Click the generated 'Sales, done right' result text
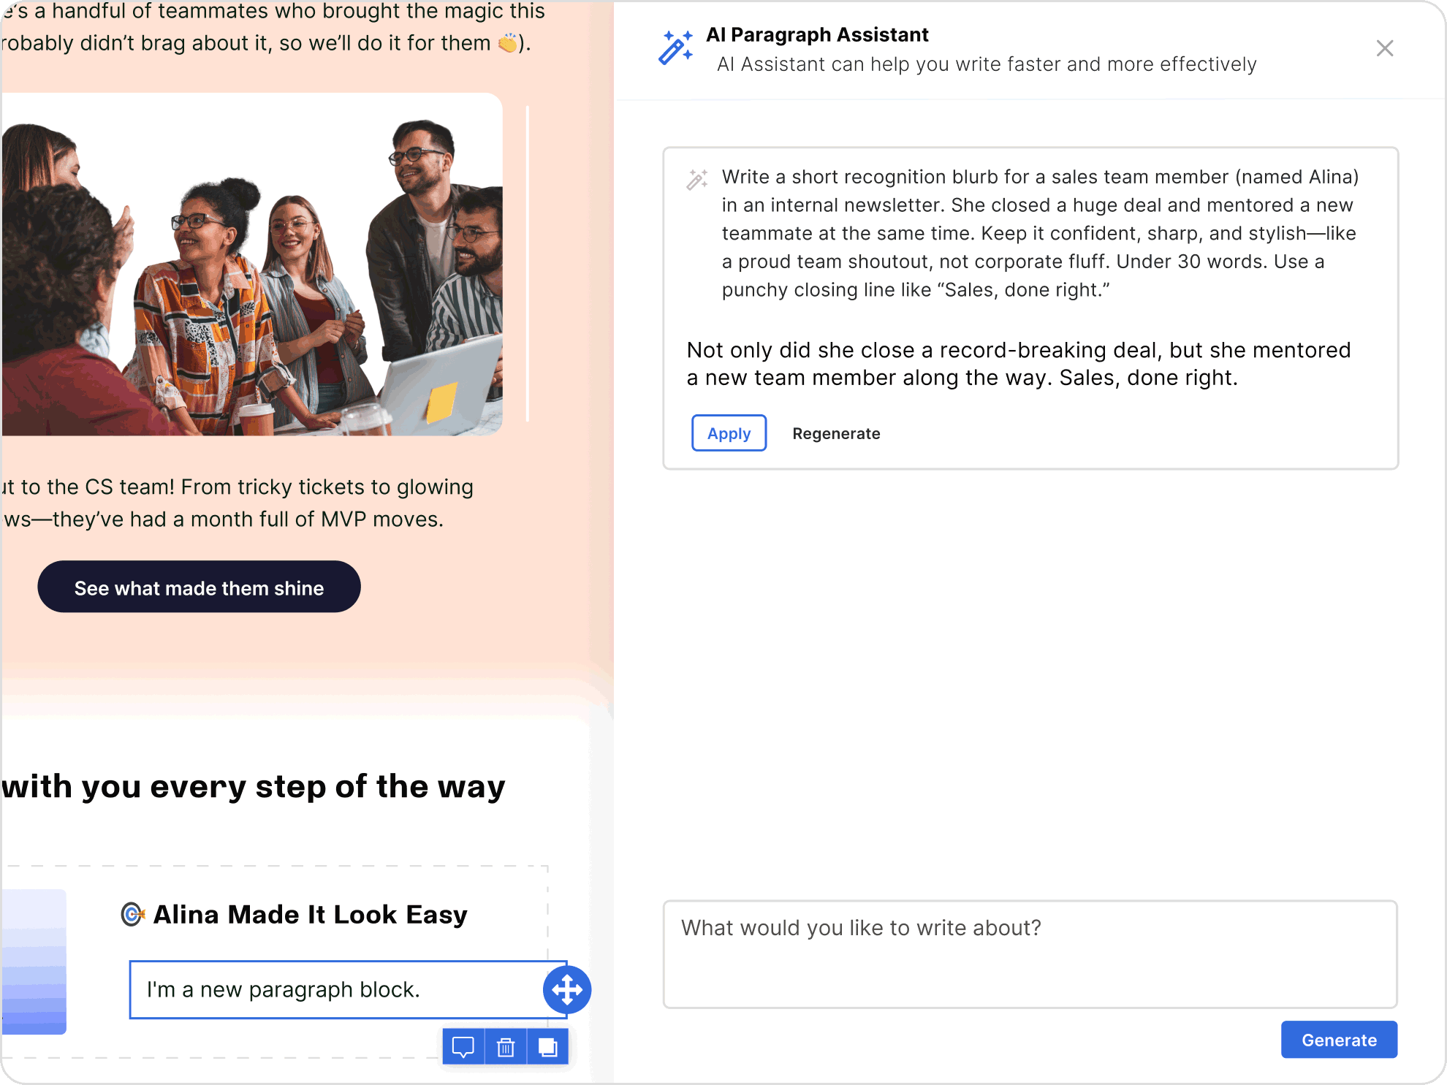 1018,364
